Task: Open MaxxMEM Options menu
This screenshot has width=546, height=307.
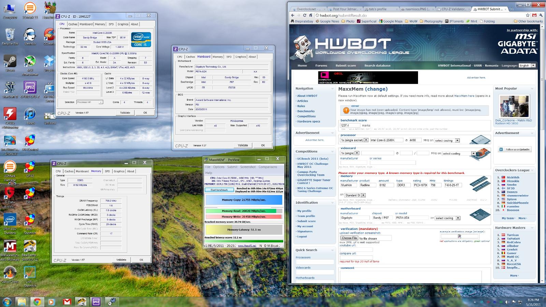Action: 219,167
